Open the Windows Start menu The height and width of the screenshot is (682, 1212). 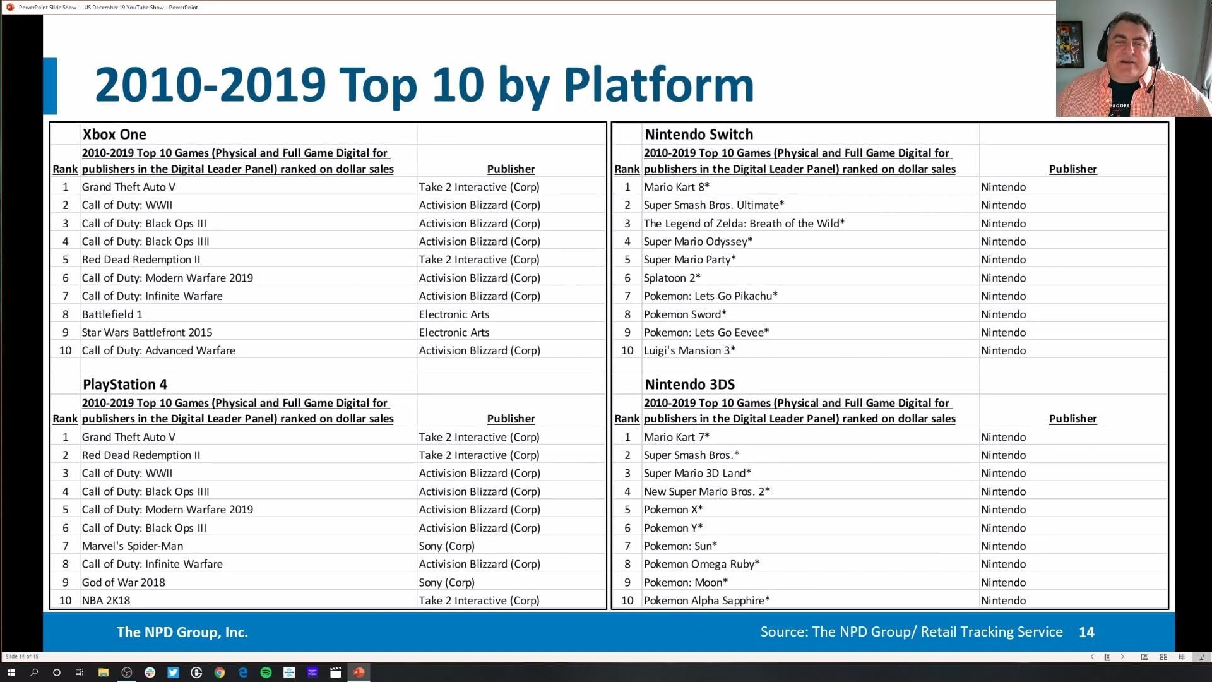(11, 673)
